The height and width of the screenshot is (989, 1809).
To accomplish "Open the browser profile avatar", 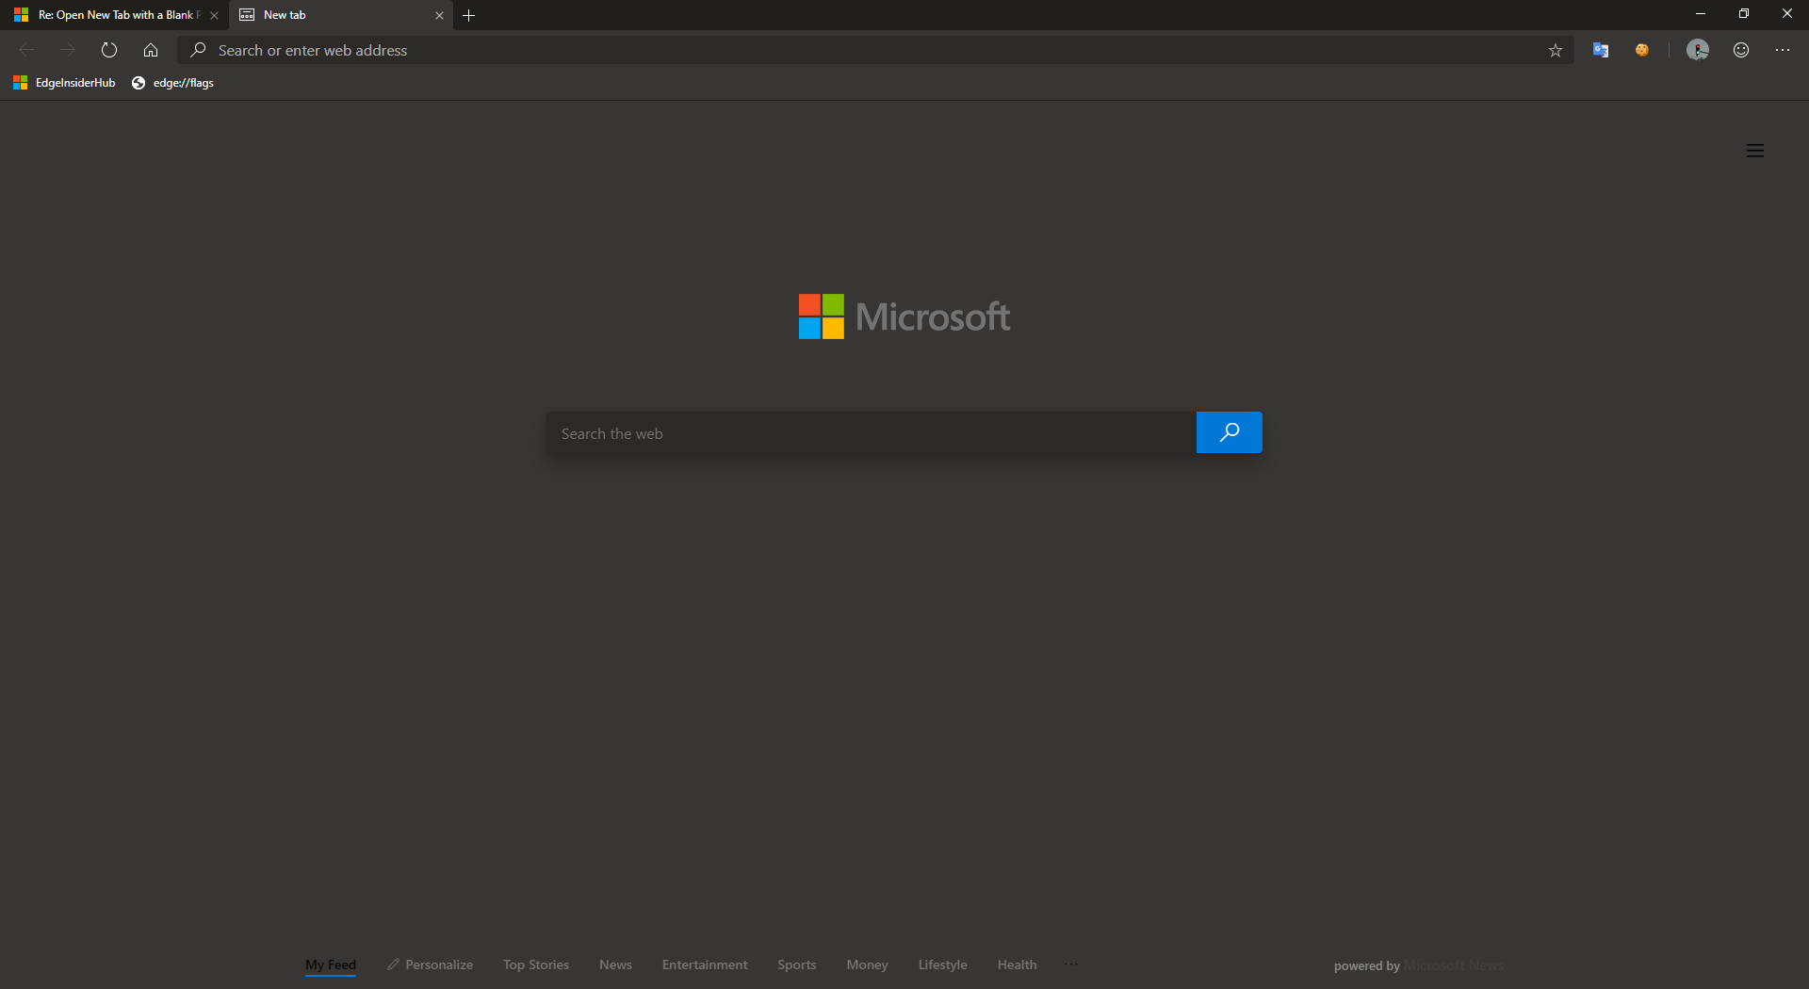I will [1699, 50].
